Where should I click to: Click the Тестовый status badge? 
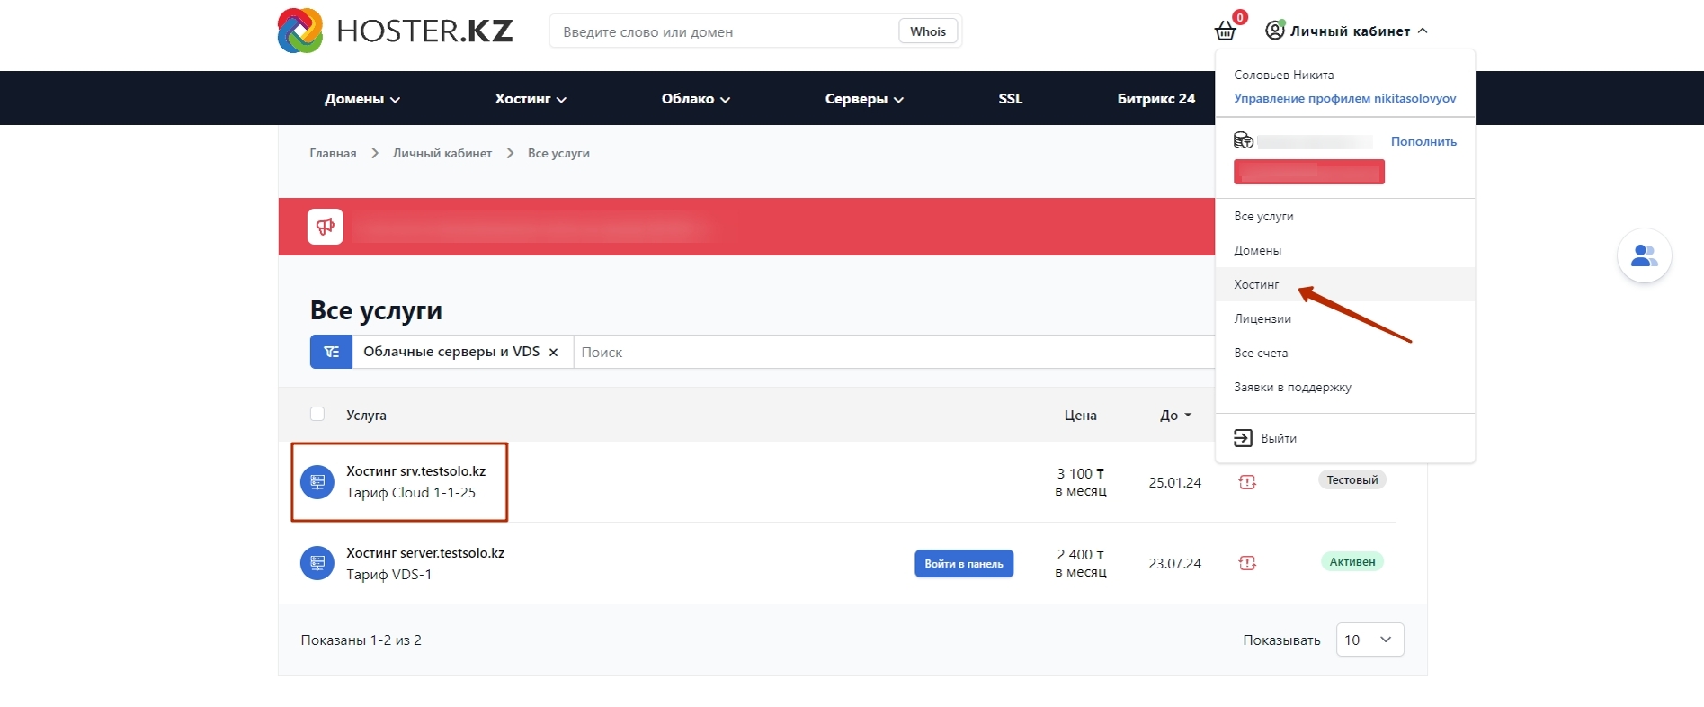click(1352, 479)
